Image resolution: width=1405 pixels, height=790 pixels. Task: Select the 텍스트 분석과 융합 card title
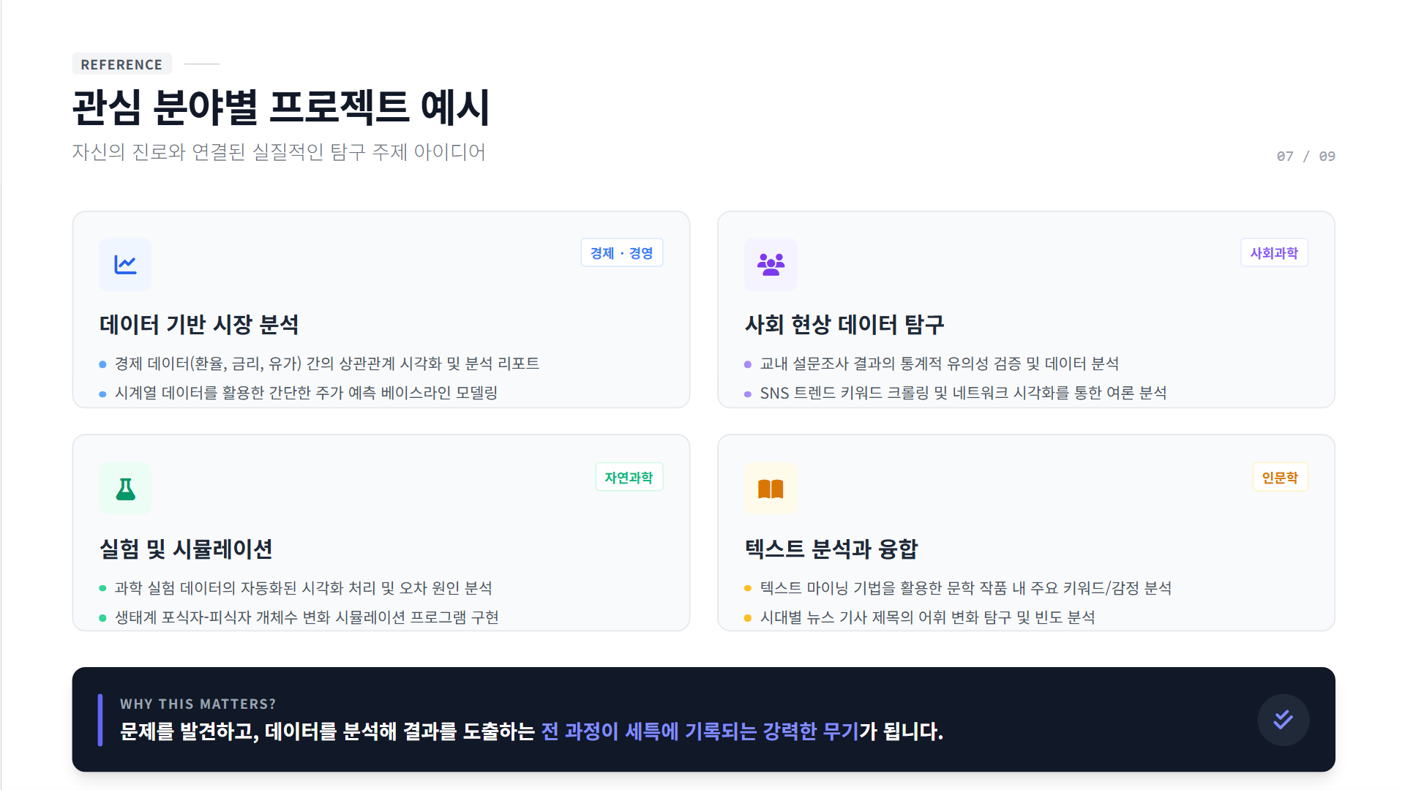[x=831, y=549]
